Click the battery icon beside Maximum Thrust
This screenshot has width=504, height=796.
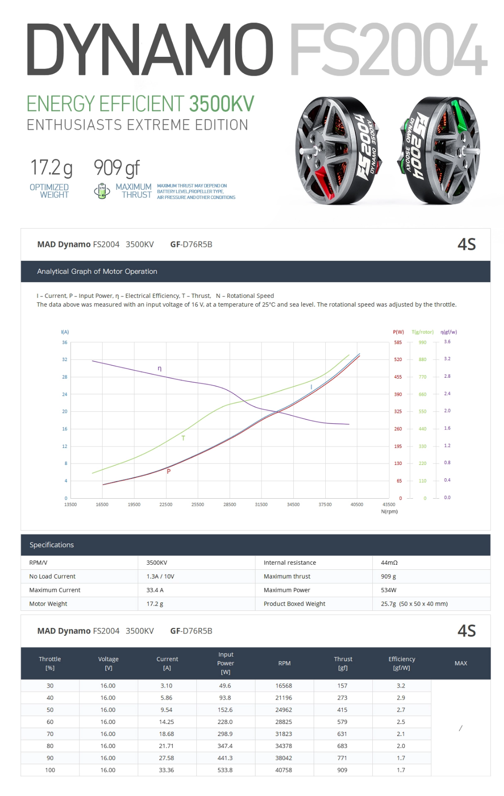pyautogui.click(x=102, y=191)
